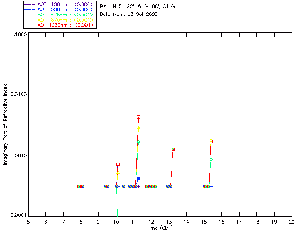Click the AOT 1020nm legend entry
The height and width of the screenshot is (240, 300).
pos(59,25)
